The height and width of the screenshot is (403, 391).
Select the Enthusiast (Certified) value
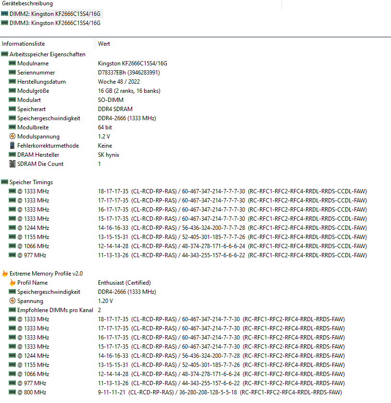click(x=124, y=283)
